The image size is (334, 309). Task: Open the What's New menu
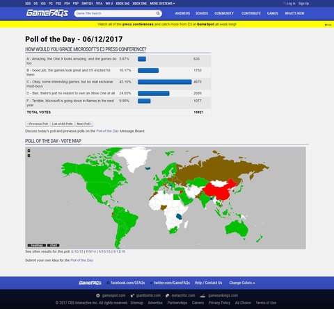coord(294,13)
